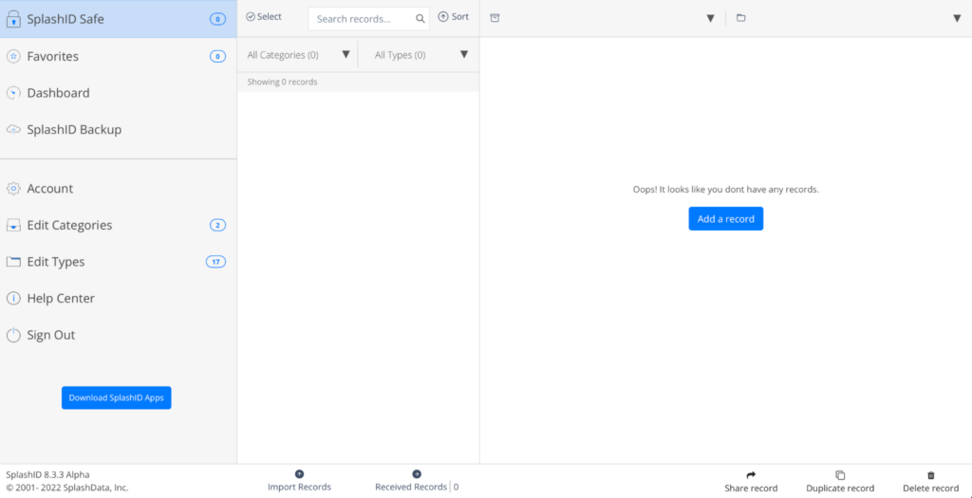Click 'Oops! It looks like you dont have any records.'
Image resolution: width=972 pixels, height=498 pixels.
pyautogui.click(x=726, y=190)
